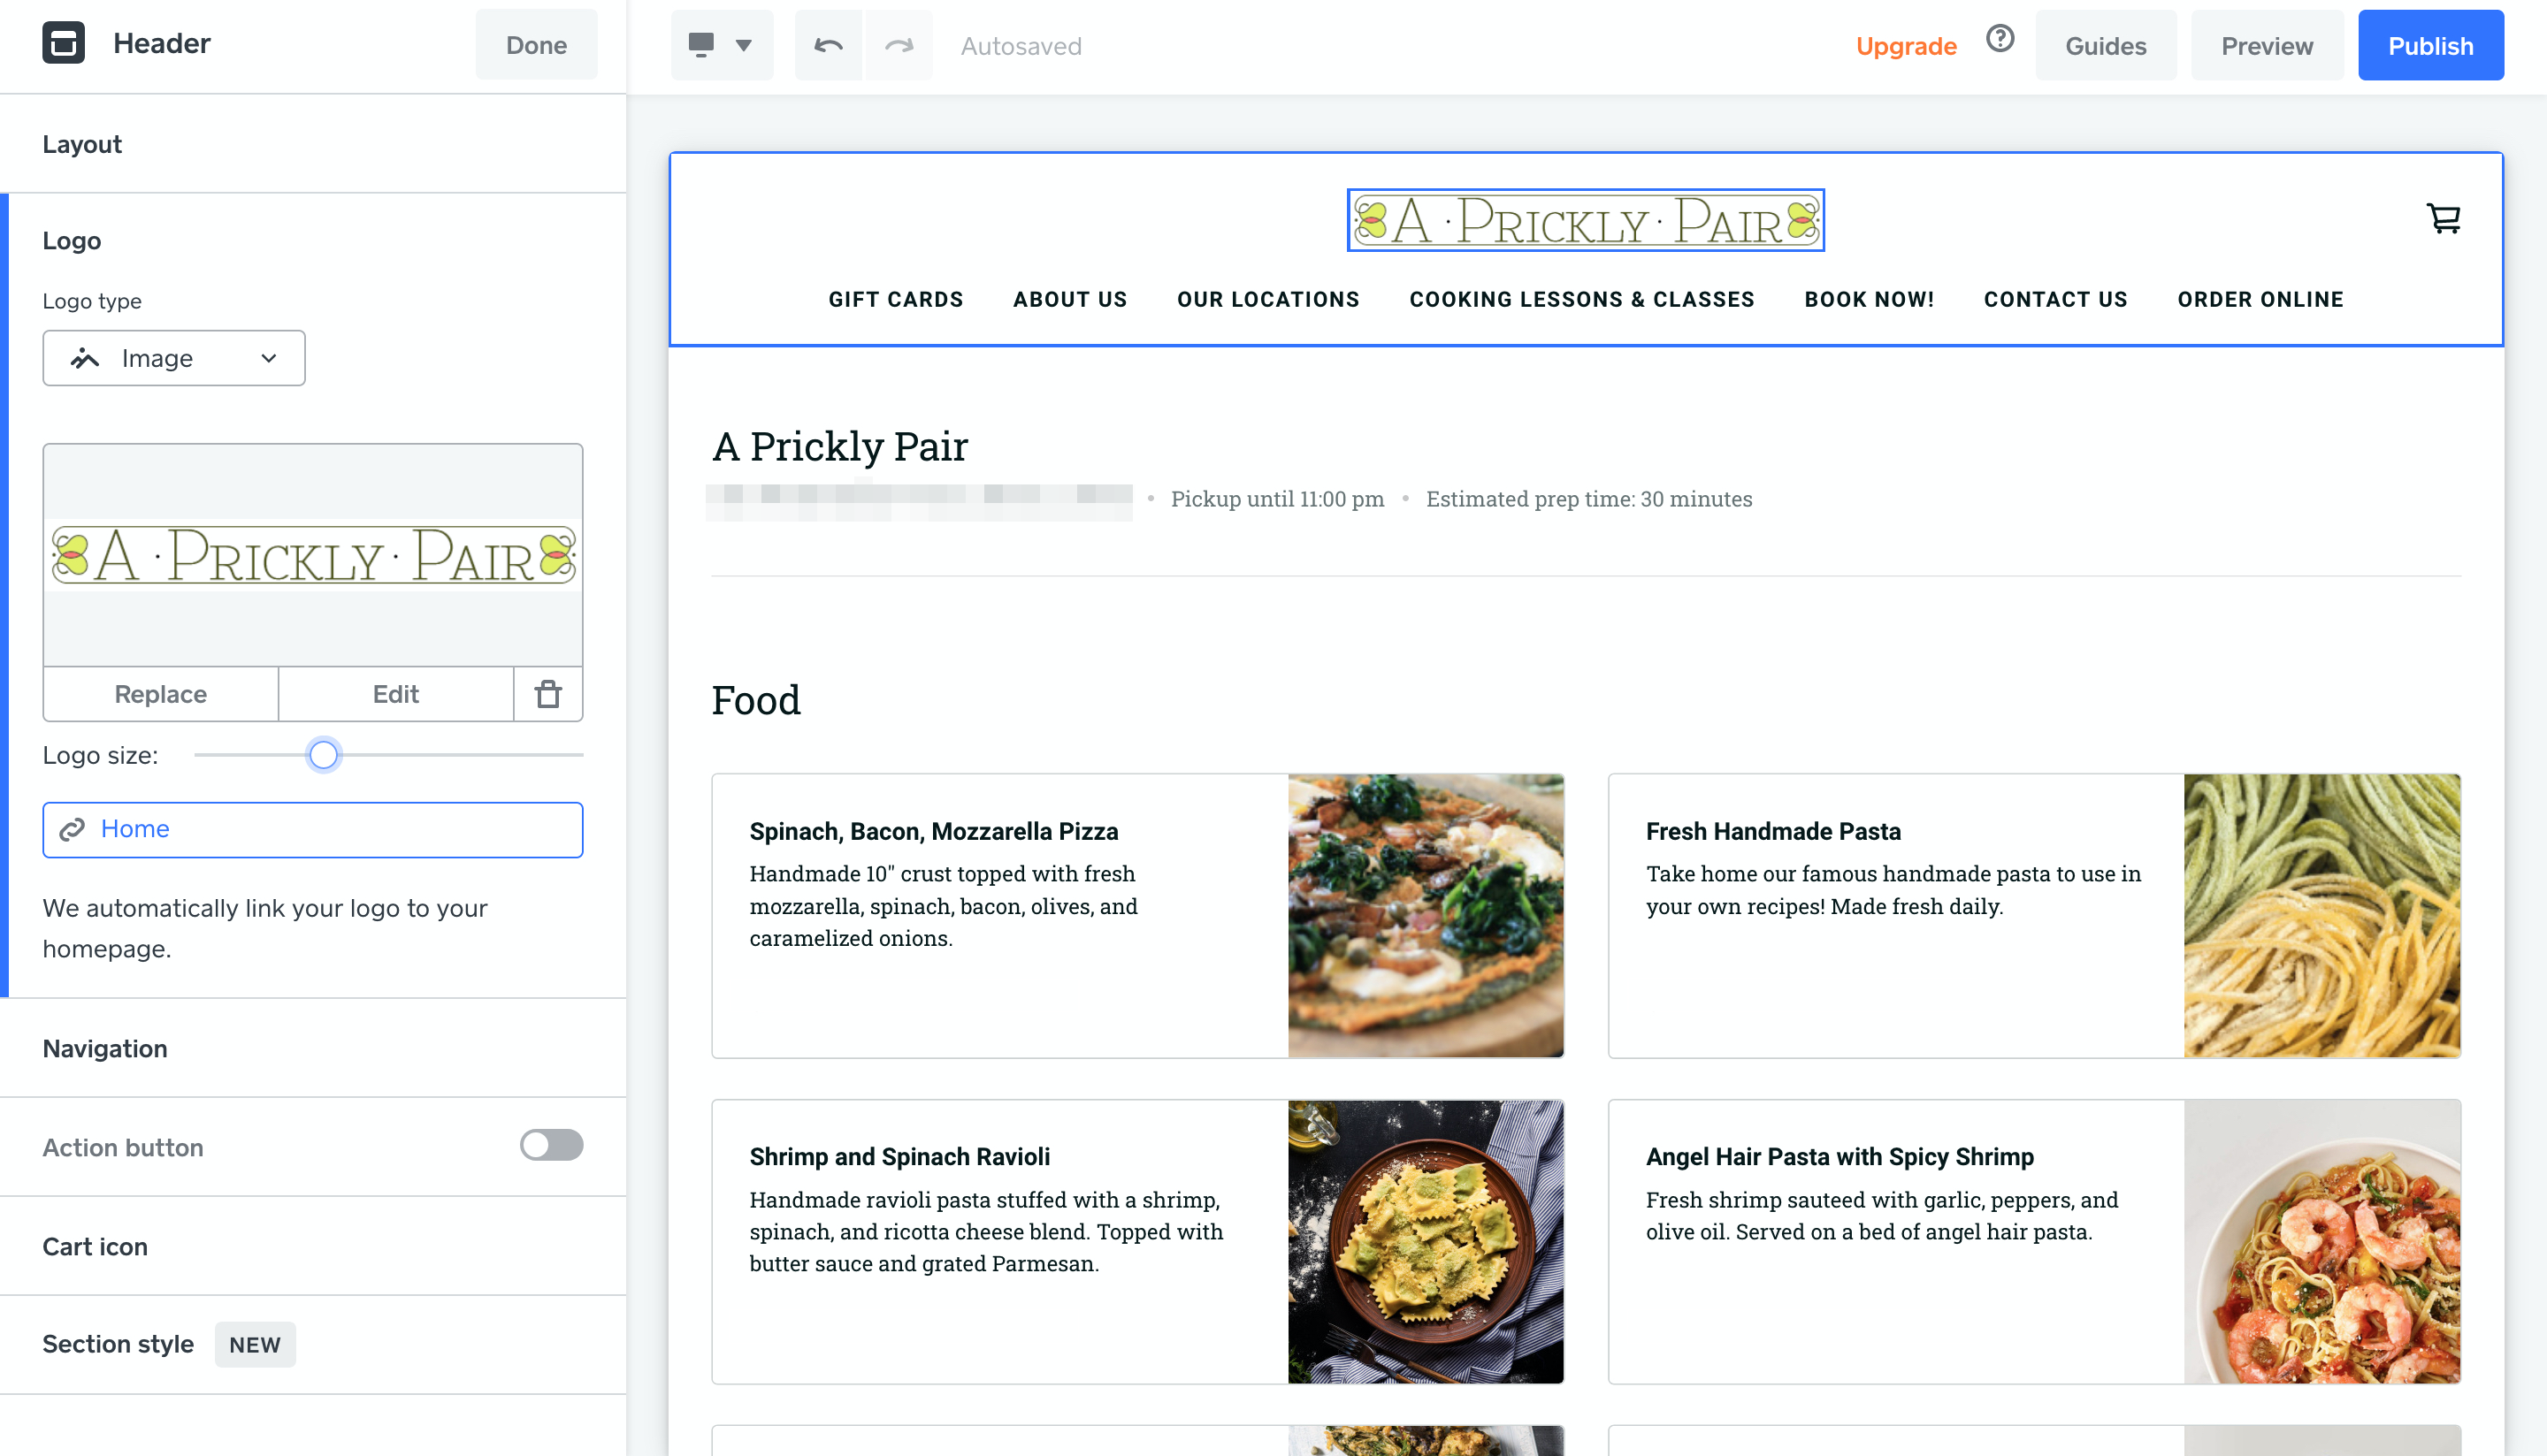
Task: Select ORDER ONLINE in site navigation
Action: coord(2260,299)
